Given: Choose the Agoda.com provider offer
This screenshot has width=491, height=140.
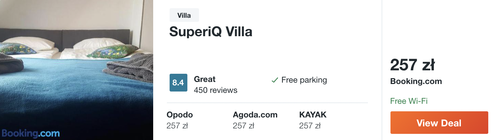Looking at the screenshot, I should pyautogui.click(x=255, y=120).
